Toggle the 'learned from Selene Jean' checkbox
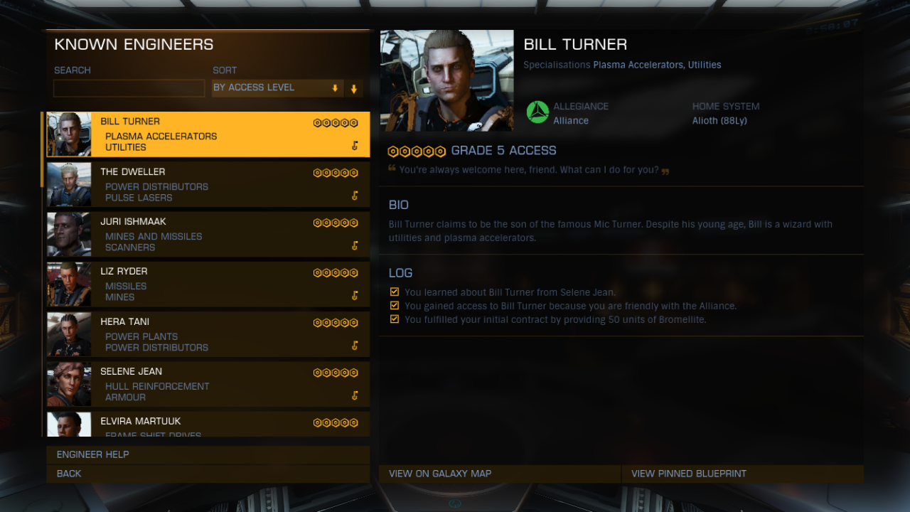910x512 pixels. (x=395, y=292)
